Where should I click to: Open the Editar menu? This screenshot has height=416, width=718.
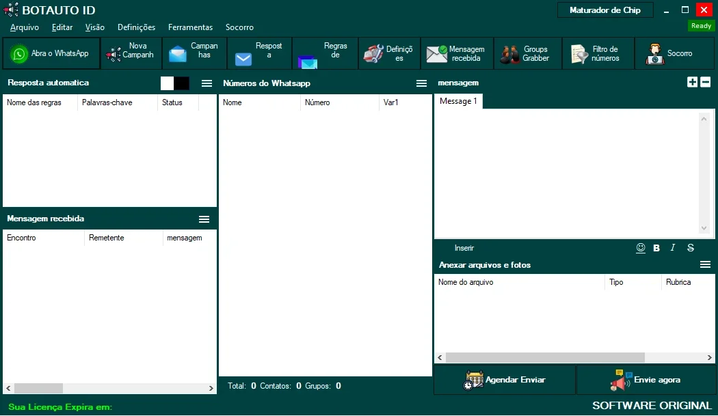(62, 27)
